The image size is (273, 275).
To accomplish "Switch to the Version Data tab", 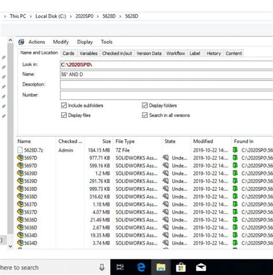I will point(149,54).
